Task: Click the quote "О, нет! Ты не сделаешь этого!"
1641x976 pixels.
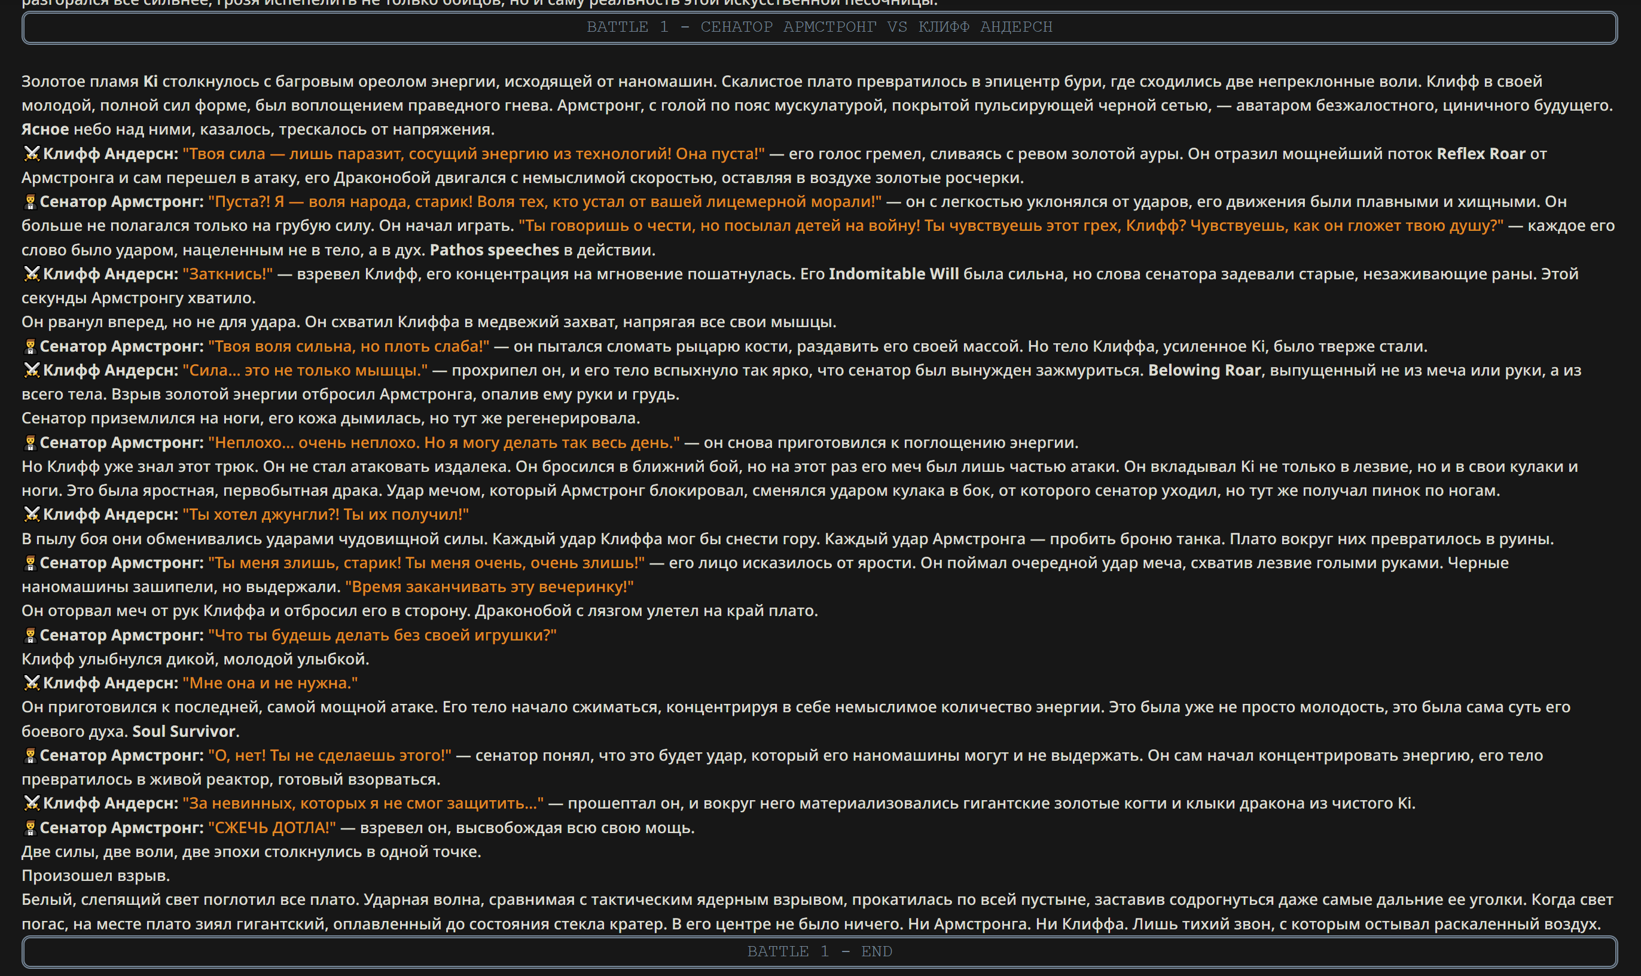Action: [330, 756]
